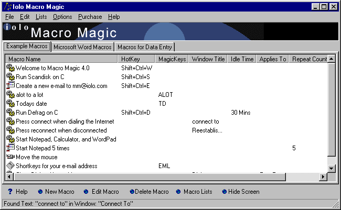Click the horizontal scrollbar right arrow
Viewport: 341px width, 210px height.
[323, 177]
